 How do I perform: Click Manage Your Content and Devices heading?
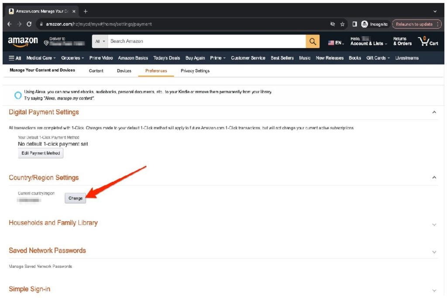coord(42,70)
